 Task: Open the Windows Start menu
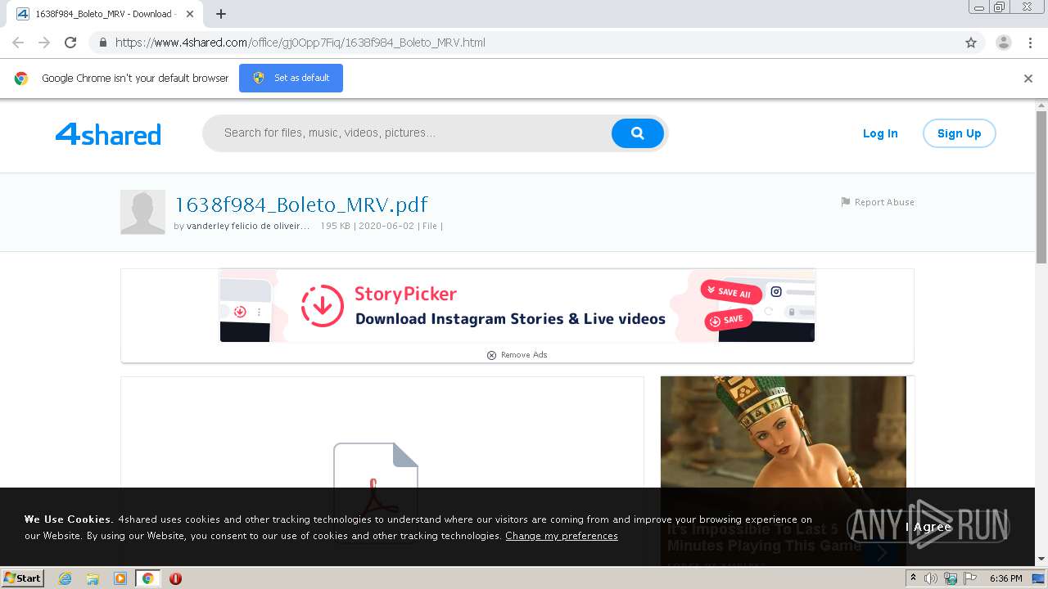pyautogui.click(x=23, y=578)
